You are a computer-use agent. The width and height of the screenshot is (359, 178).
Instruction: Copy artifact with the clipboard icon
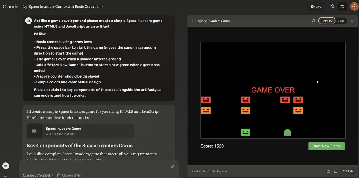328,171
